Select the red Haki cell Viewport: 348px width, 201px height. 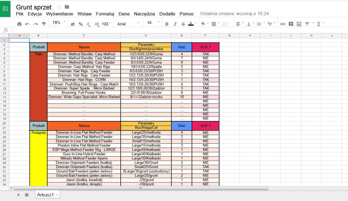coord(38,86)
